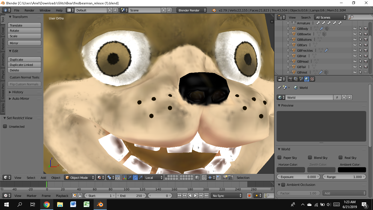This screenshot has height=210, width=373.
Task: Click the Translate button
Action: pos(24,25)
